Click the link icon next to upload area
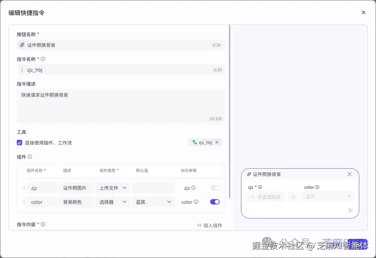 pyautogui.click(x=293, y=197)
